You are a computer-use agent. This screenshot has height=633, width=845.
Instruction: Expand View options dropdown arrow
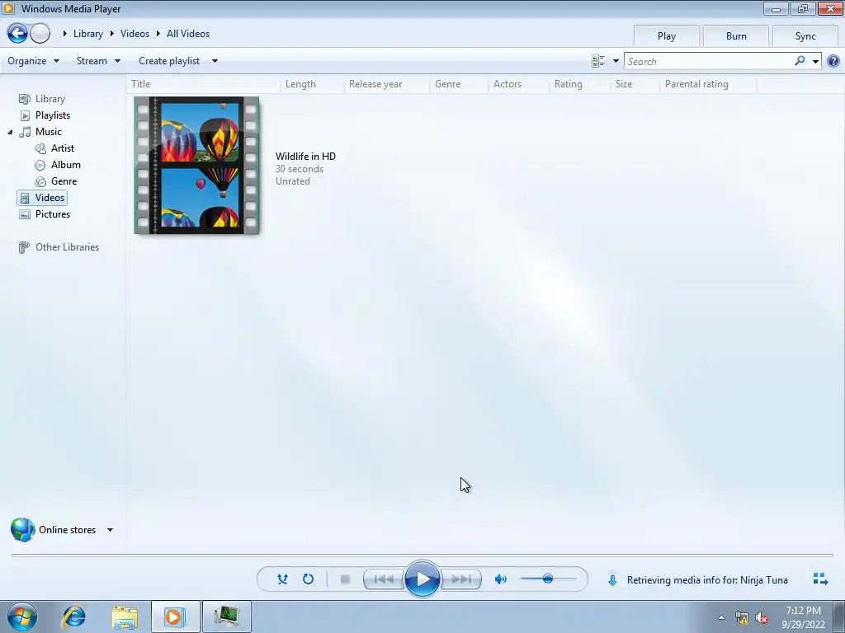(616, 61)
